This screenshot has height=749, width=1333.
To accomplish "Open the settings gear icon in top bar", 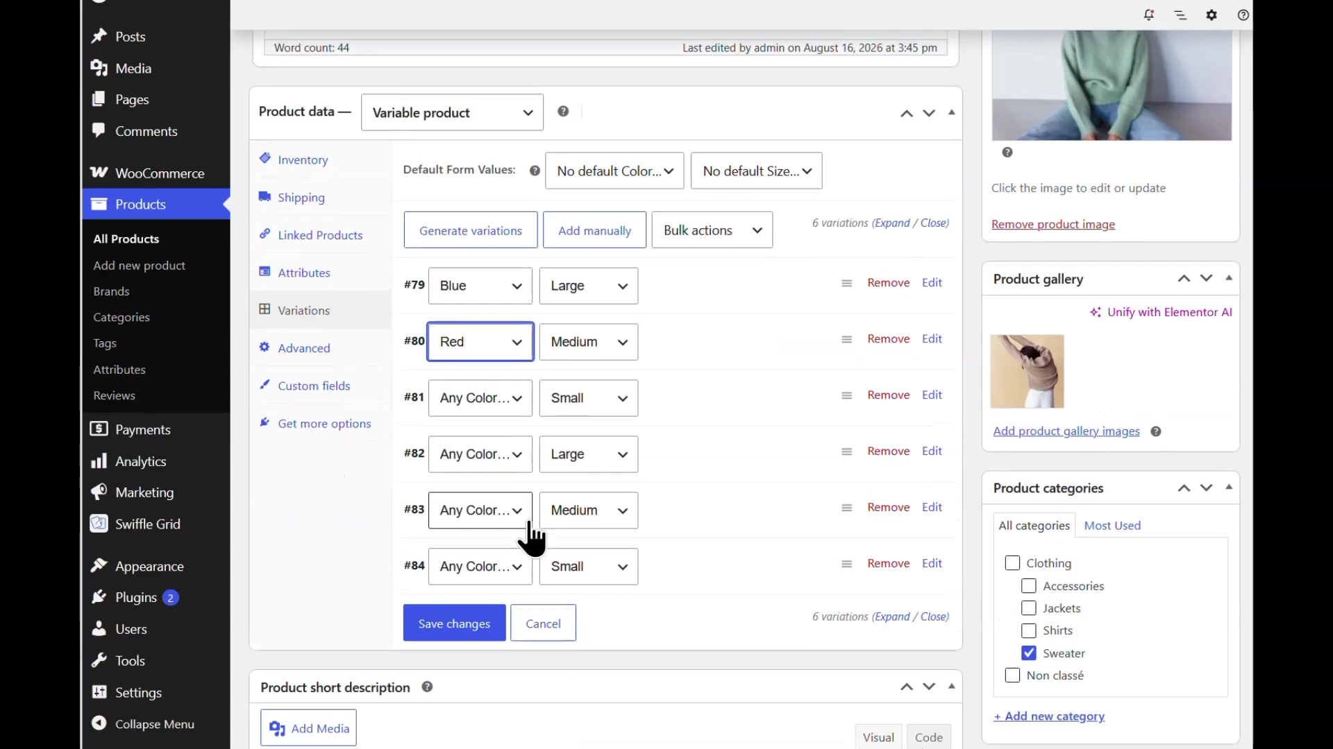I will pos(1212,15).
